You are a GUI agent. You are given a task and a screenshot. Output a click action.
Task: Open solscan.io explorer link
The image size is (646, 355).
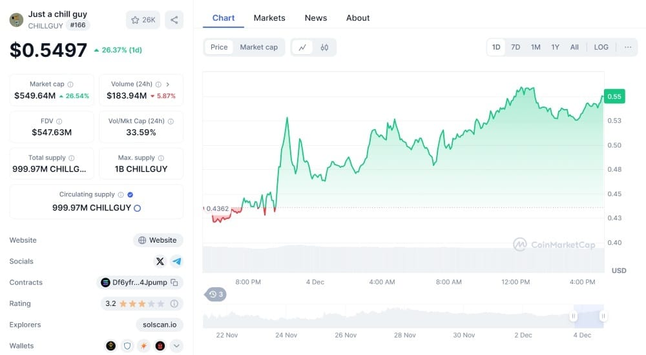(x=160, y=325)
